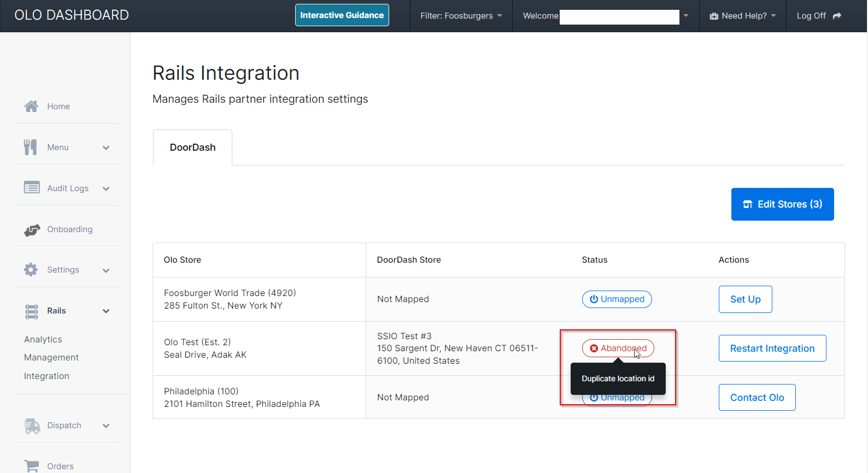The height and width of the screenshot is (473, 868).
Task: Click the Audit Logs list icon
Action: click(x=32, y=188)
